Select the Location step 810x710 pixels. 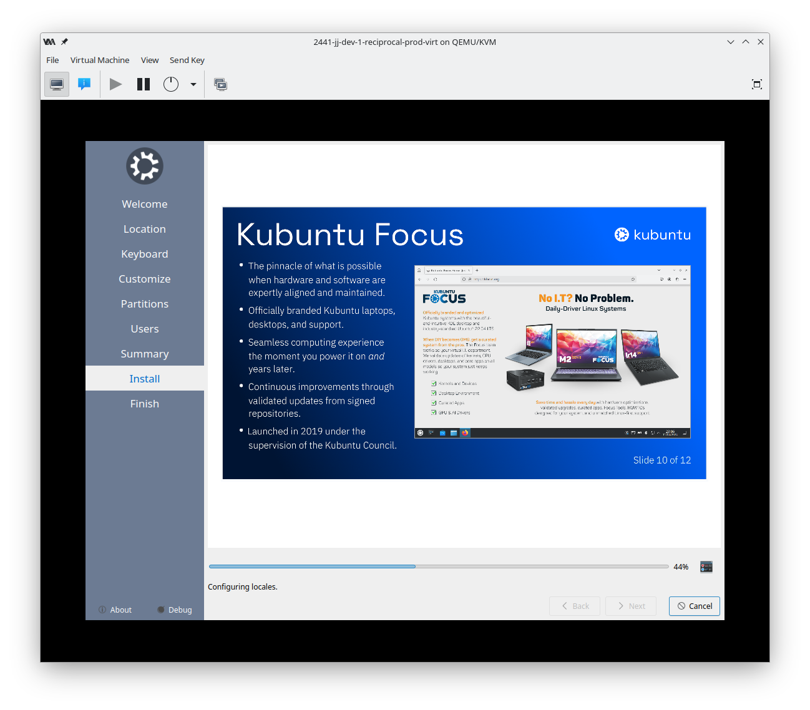point(145,229)
